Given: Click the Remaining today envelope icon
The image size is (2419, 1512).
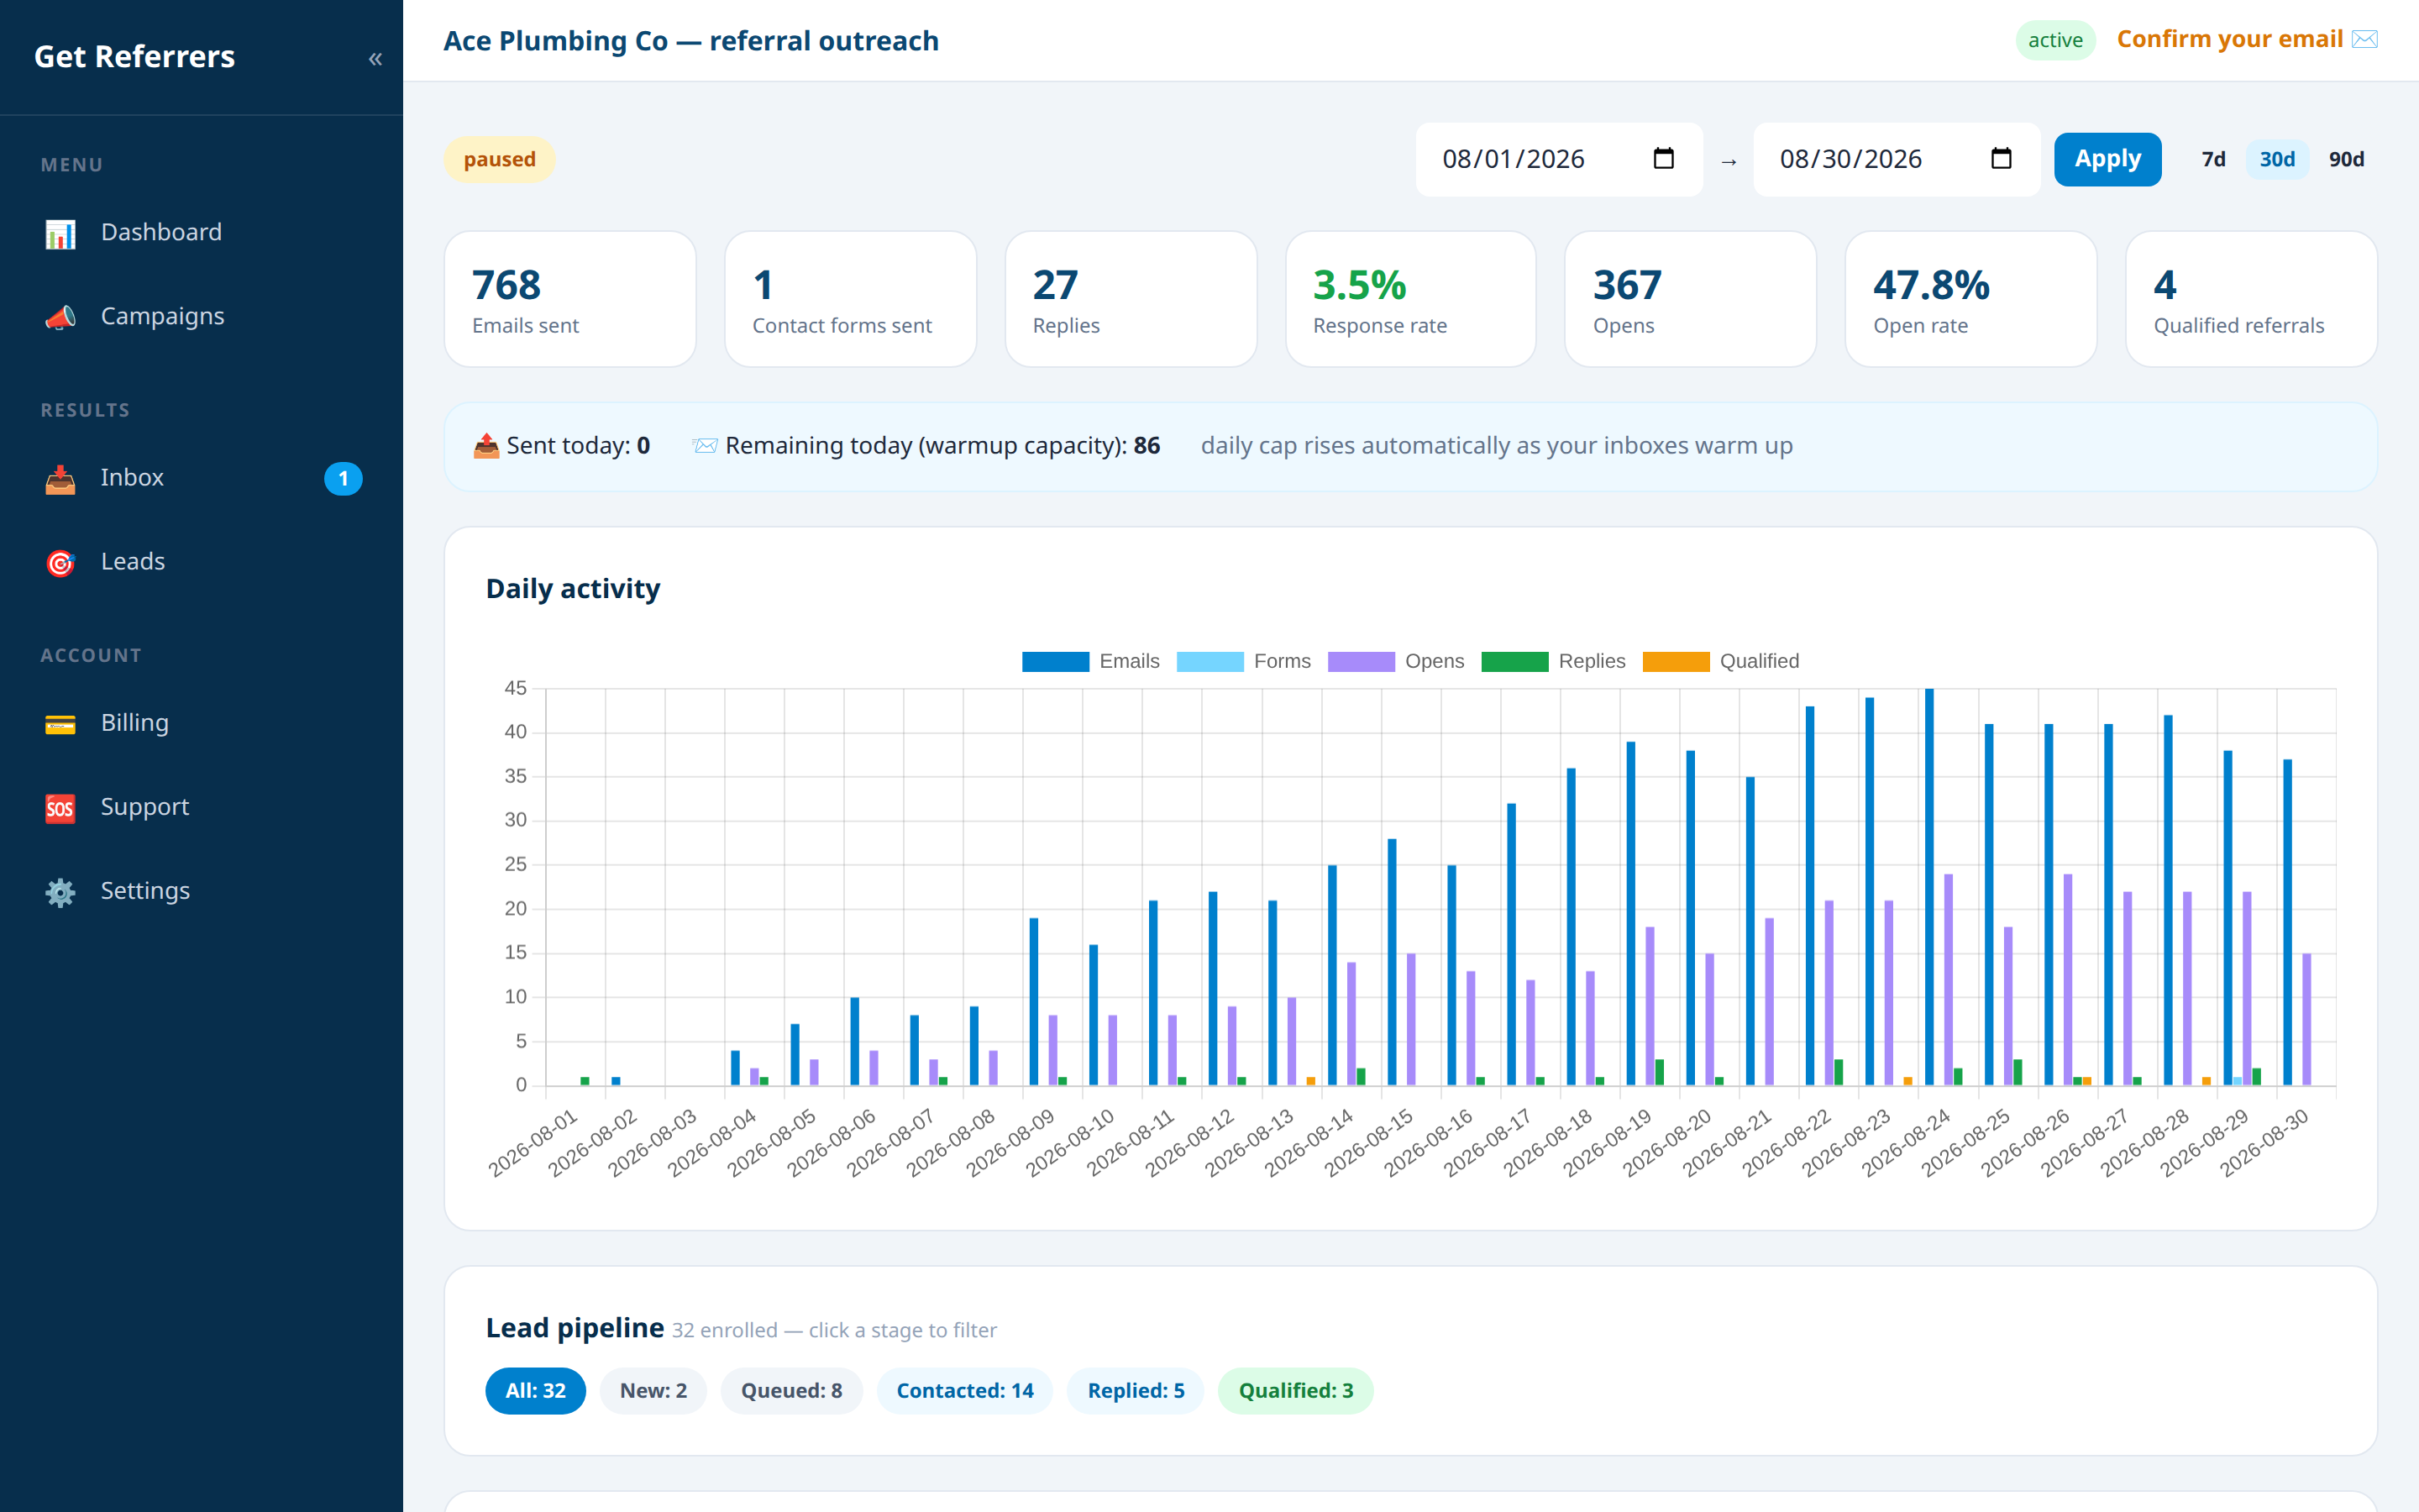Looking at the screenshot, I should point(705,446).
